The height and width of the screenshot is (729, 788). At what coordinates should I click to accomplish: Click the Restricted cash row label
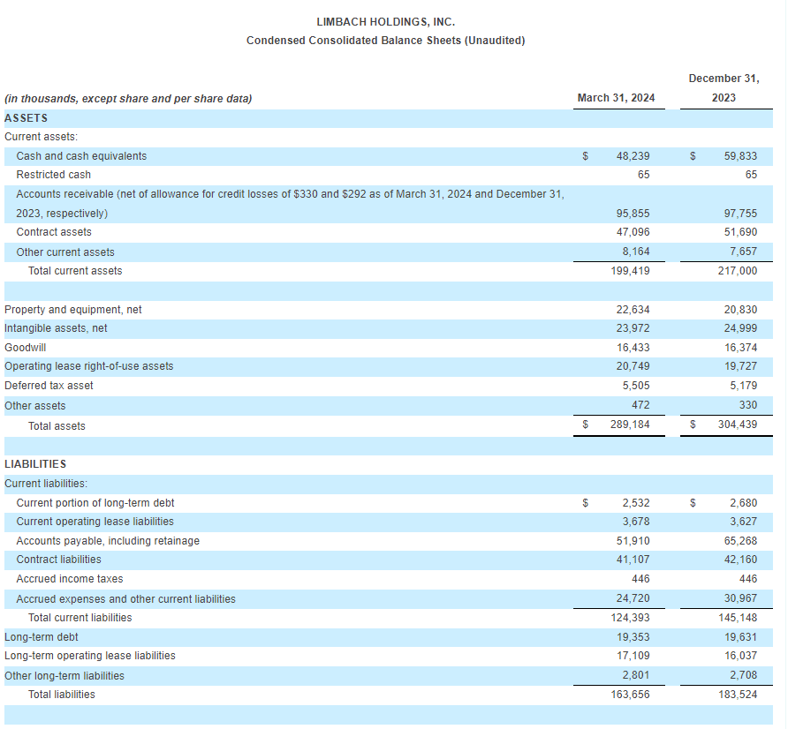53,175
